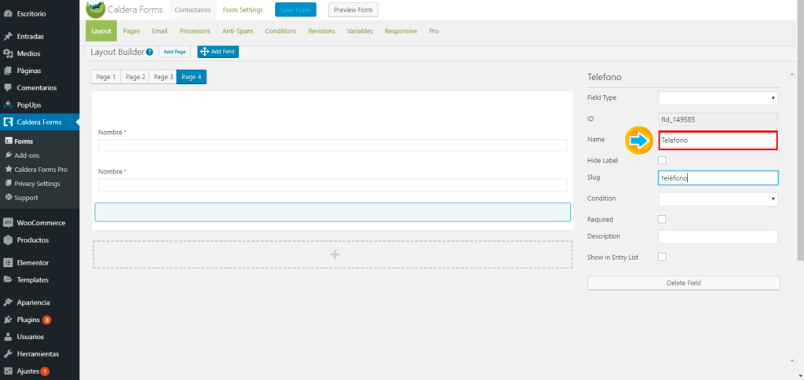The width and height of the screenshot is (804, 380).
Task: Expand the Condition dropdown
Action: pyautogui.click(x=718, y=199)
